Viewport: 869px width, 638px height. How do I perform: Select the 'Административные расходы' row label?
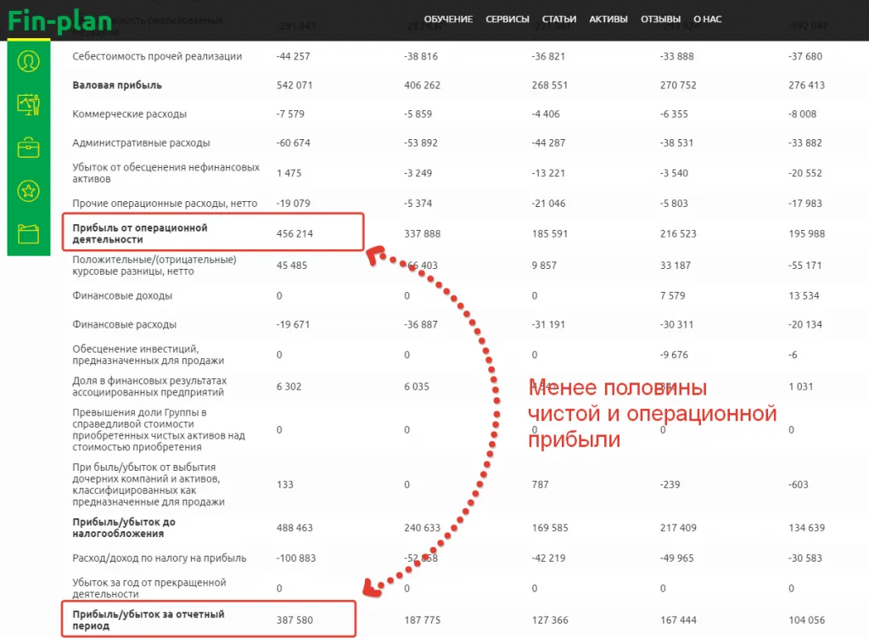pyautogui.click(x=141, y=143)
